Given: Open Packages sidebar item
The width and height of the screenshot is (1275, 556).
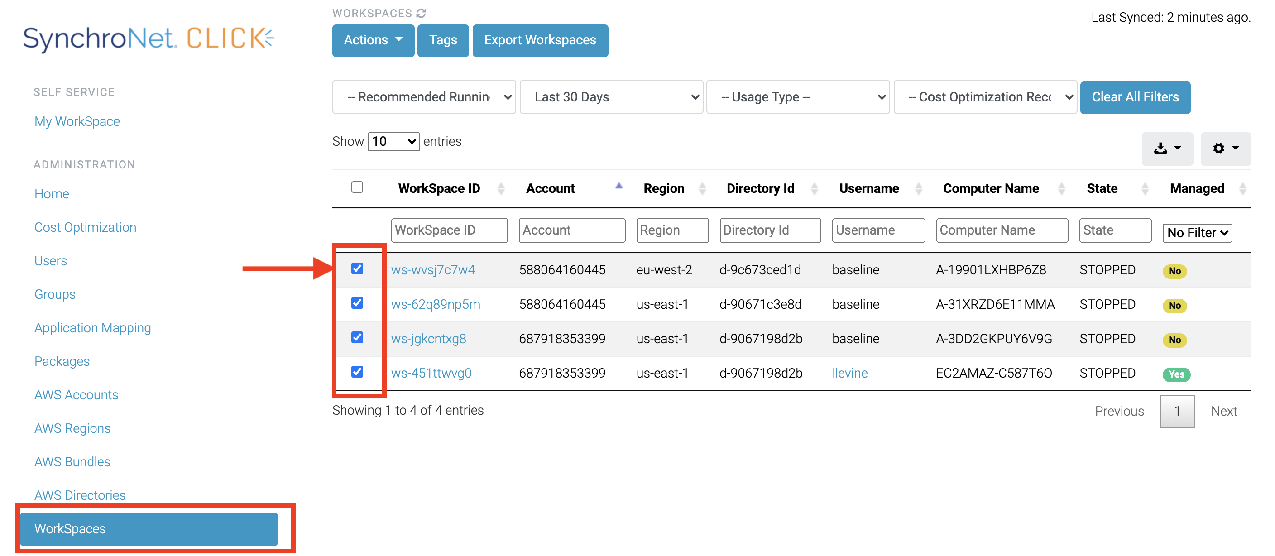Looking at the screenshot, I should point(62,361).
